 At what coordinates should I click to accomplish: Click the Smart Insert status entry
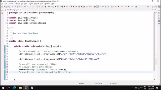pyautogui.click(x=98, y=84)
